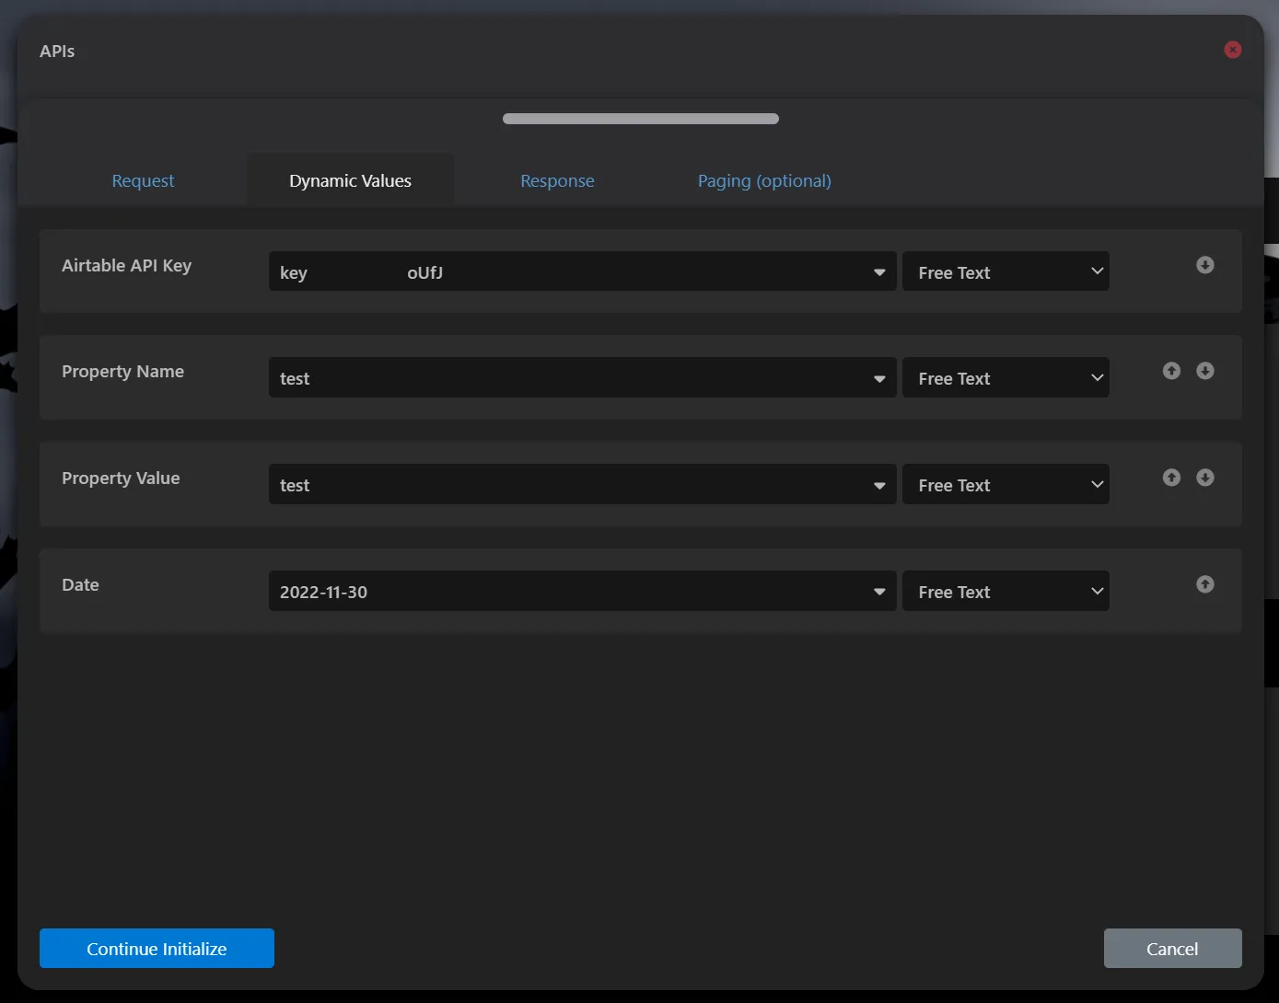The image size is (1279, 1003).
Task: Change Property Name type from Free Text
Action: point(1006,377)
